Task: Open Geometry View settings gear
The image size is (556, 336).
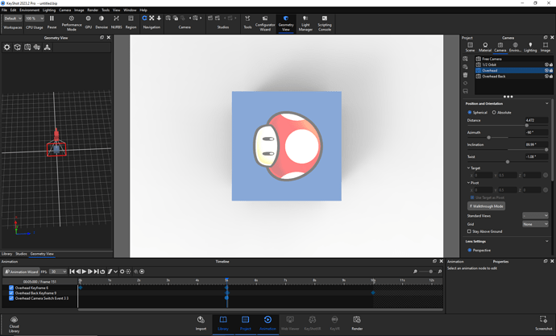Action: point(7,48)
